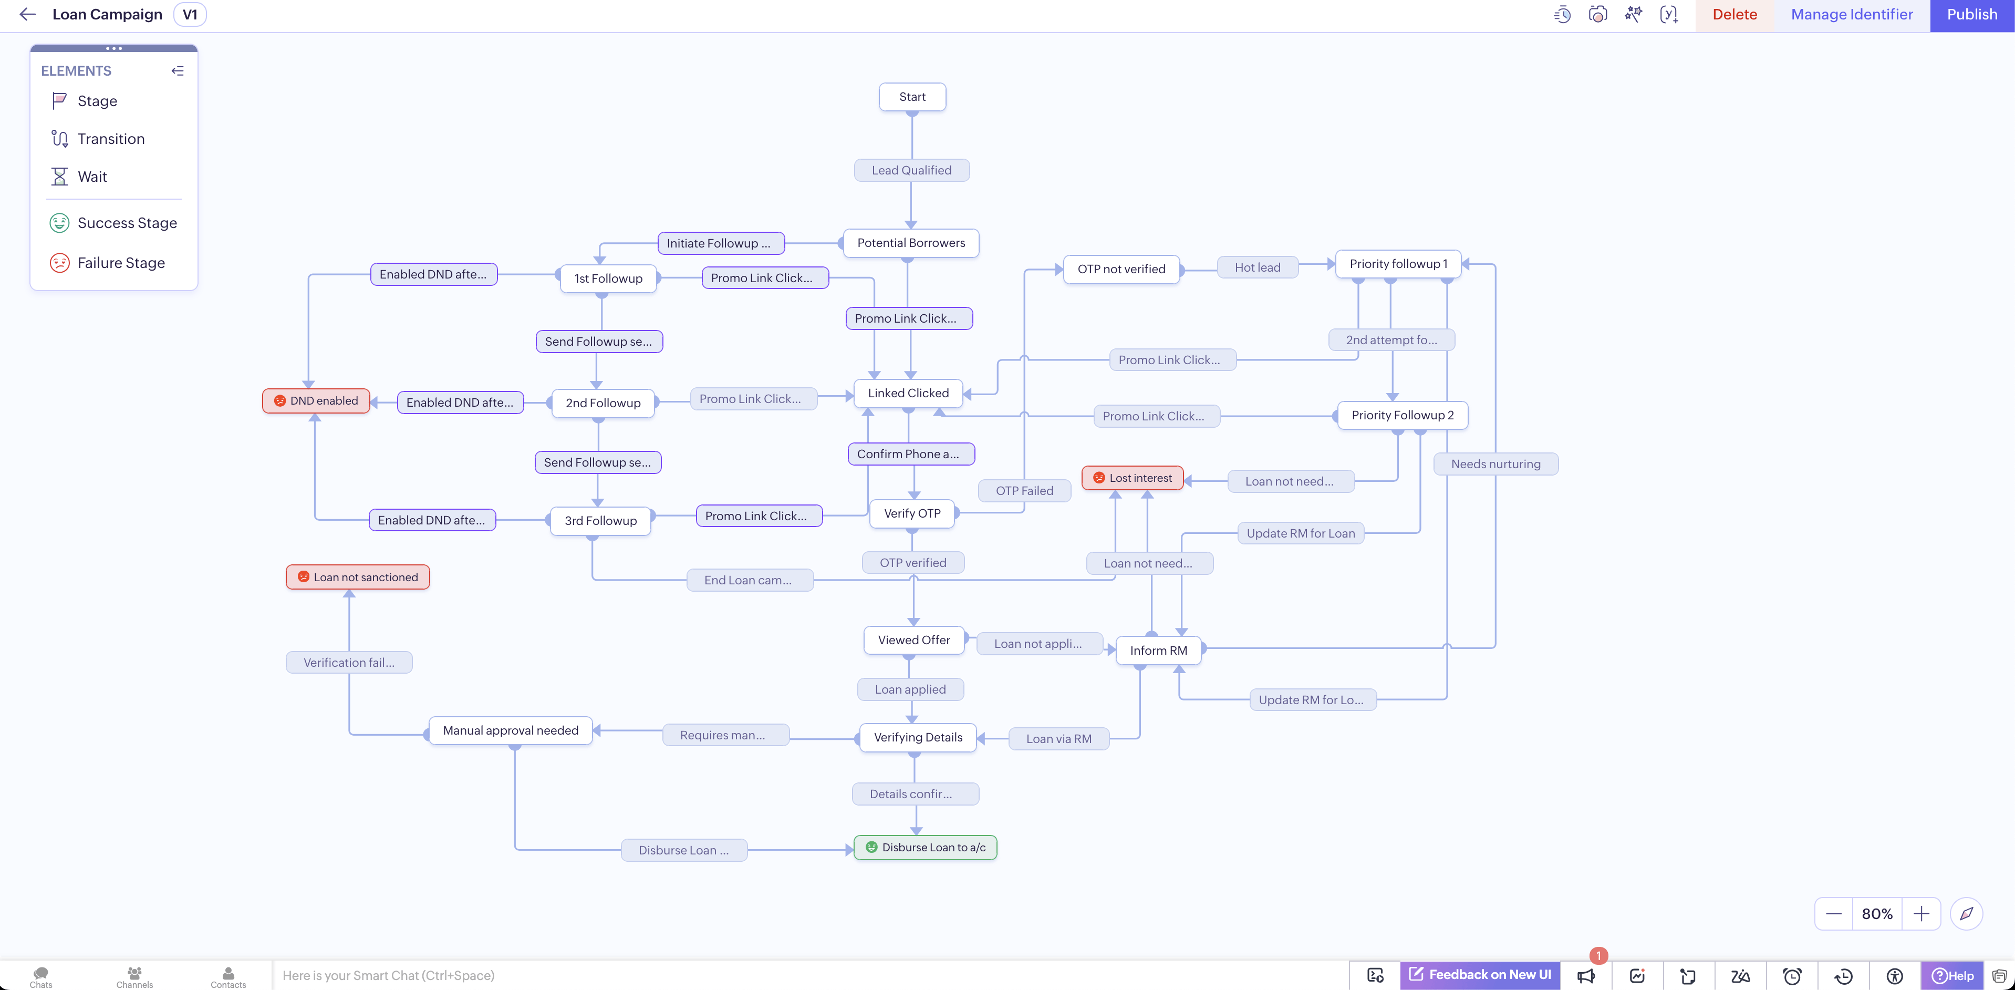Select the Hot lead transition
This screenshot has height=990, width=2015.
coord(1258,267)
